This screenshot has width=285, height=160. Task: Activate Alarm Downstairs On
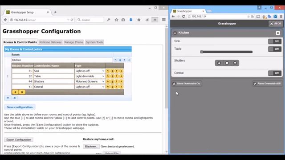pyautogui.click(x=187, y=84)
